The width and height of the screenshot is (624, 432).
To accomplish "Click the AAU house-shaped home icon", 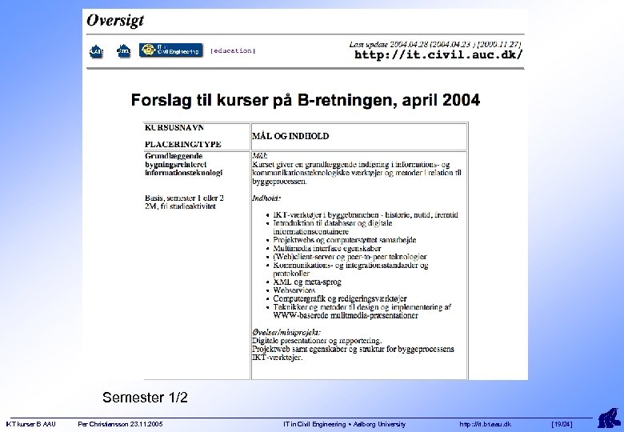I will tap(96, 51).
